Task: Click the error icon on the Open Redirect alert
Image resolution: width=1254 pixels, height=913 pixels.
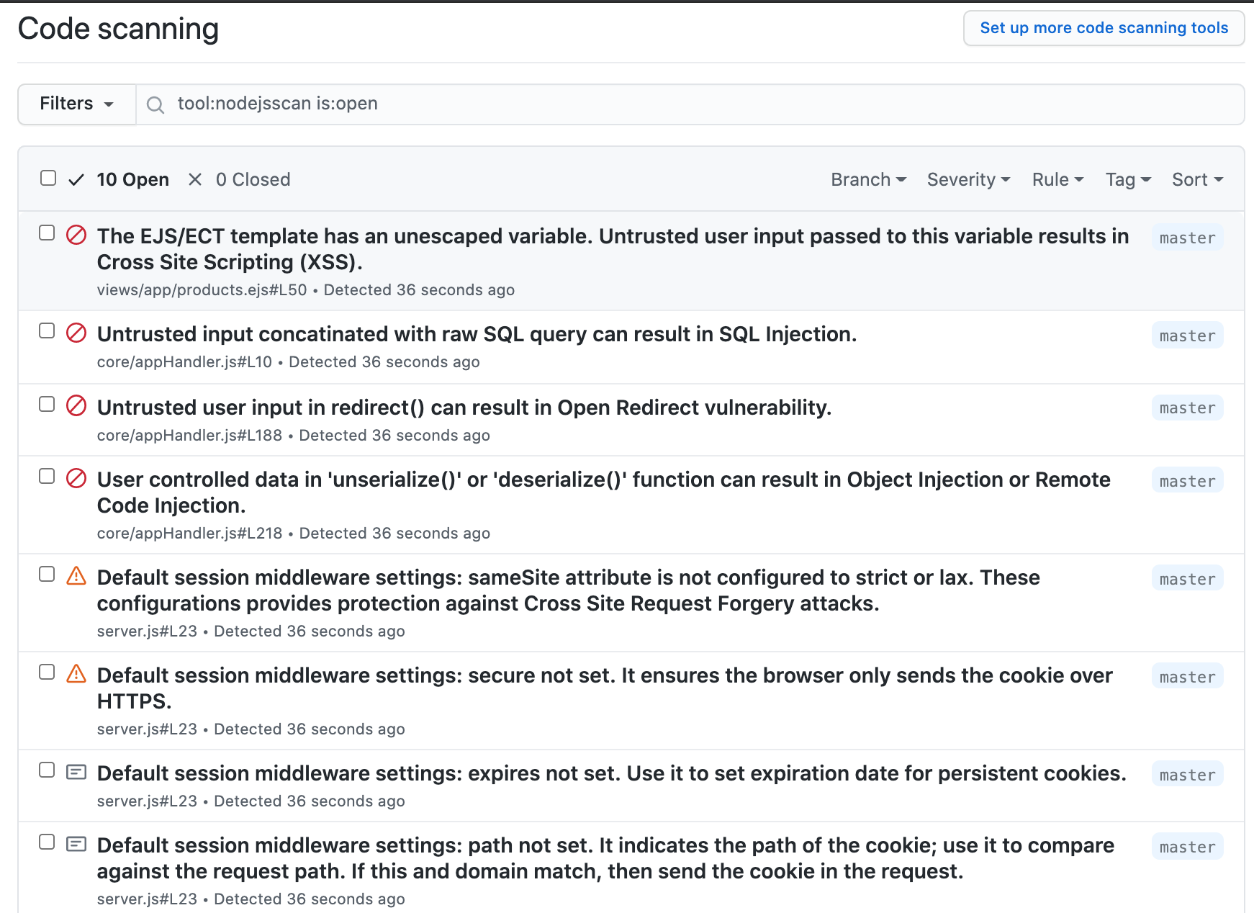Action: [x=77, y=407]
